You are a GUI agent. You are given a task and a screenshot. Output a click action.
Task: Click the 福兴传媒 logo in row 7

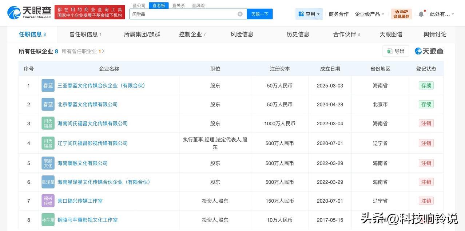point(48,200)
